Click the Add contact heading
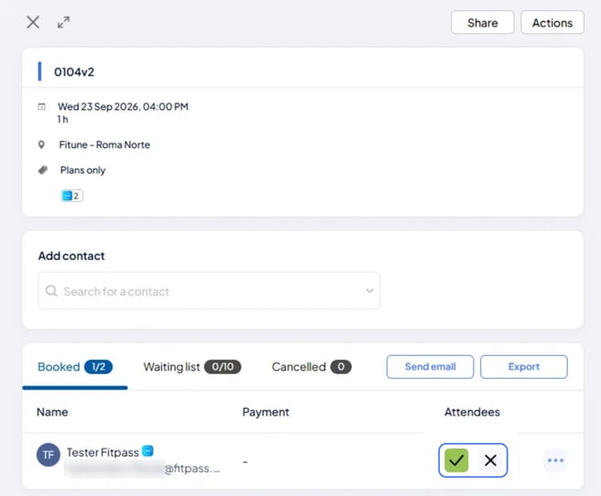Image resolution: width=601 pixels, height=496 pixels. click(x=71, y=255)
